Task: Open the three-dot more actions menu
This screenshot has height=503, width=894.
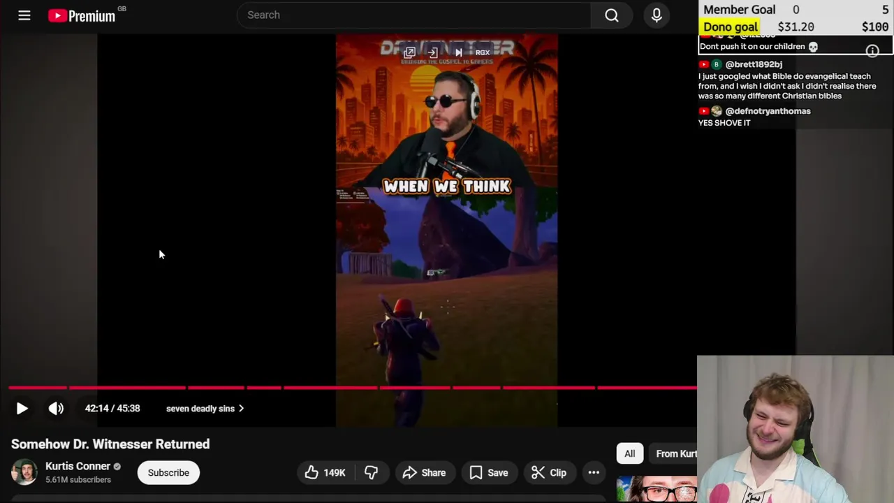Action: click(594, 473)
